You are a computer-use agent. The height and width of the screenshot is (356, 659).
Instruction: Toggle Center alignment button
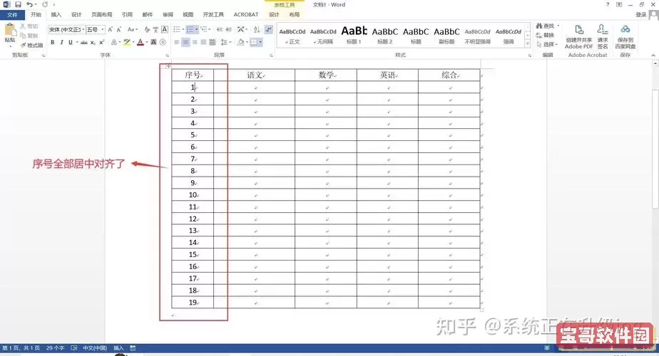pyautogui.click(x=185, y=43)
